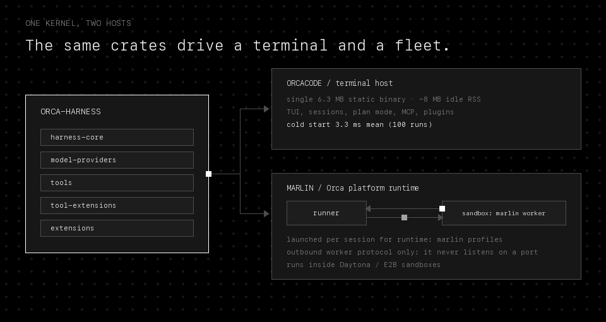Click the ORCA-HARNESS heading
The height and width of the screenshot is (322, 606).
[71, 112]
